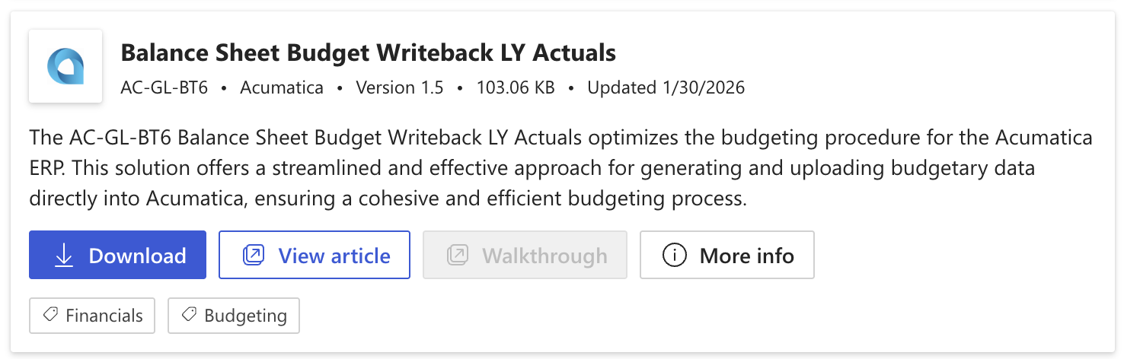Show details with More info button
The image size is (1124, 359).
726,256
